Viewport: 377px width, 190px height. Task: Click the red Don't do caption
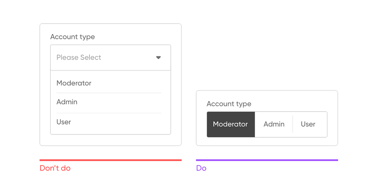click(x=55, y=168)
